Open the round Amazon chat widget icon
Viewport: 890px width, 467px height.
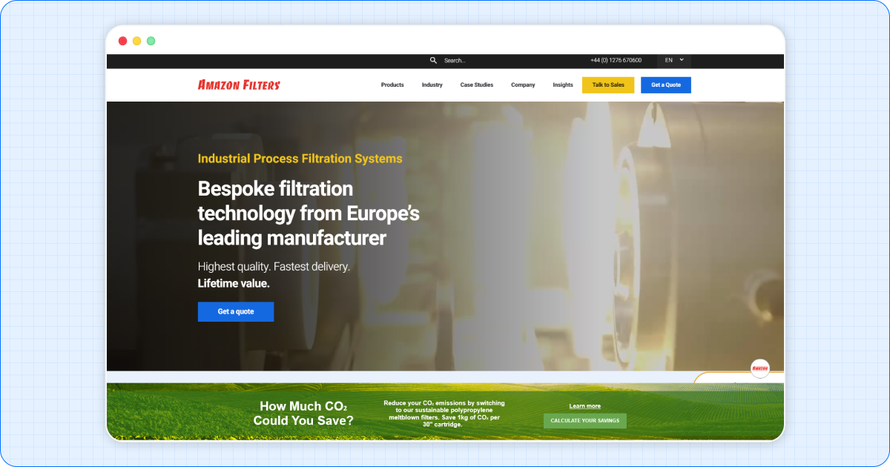click(x=760, y=368)
